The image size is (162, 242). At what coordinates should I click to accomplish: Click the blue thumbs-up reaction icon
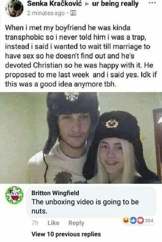tap(133, 221)
